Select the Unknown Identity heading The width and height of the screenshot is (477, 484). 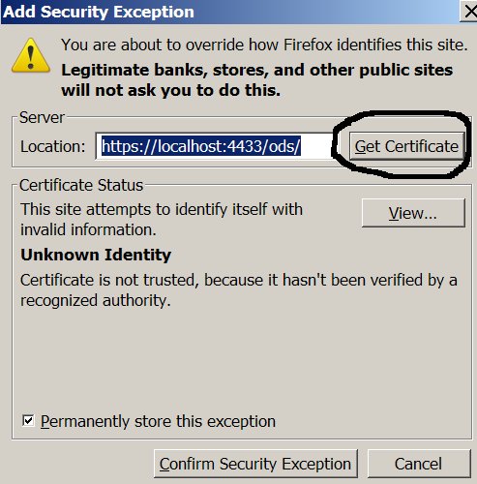point(96,255)
